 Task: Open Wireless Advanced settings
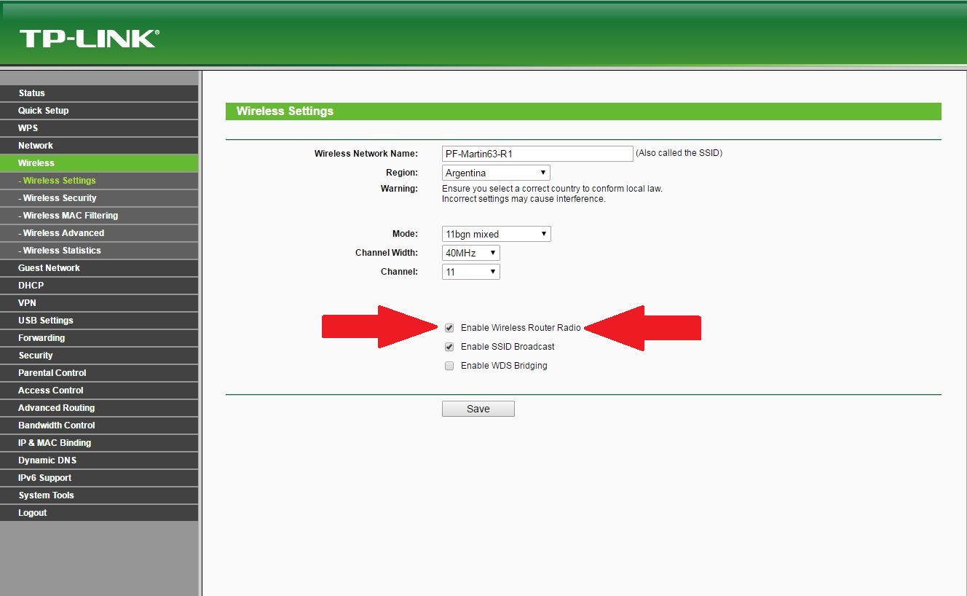click(99, 233)
